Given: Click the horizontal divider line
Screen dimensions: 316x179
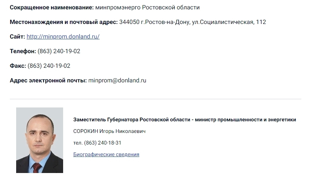Looking at the screenshot, I should coord(155,99).
